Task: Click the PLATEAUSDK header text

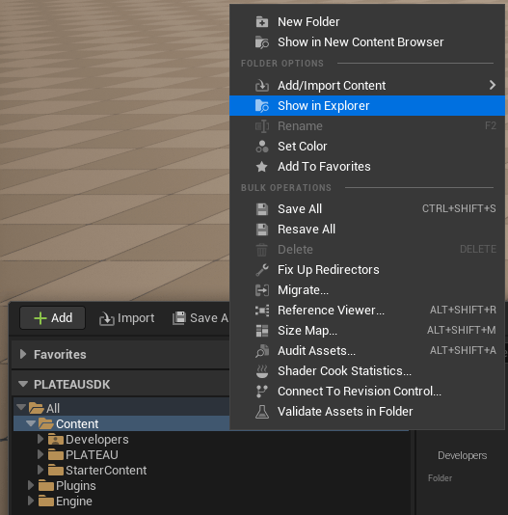Action: [x=72, y=385]
